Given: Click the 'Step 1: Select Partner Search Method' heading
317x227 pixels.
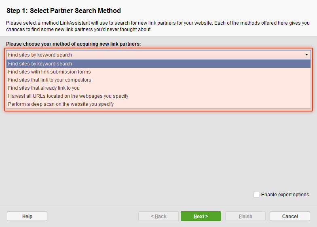Looking at the screenshot, I should [x=63, y=11].
